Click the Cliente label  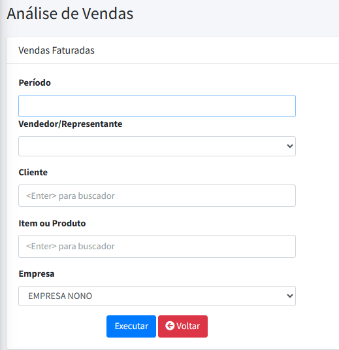pos(33,172)
